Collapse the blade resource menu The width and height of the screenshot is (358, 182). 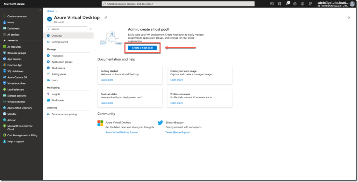(x=91, y=29)
